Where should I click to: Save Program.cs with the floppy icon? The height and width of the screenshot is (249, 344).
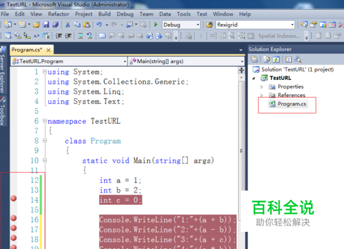46,25
